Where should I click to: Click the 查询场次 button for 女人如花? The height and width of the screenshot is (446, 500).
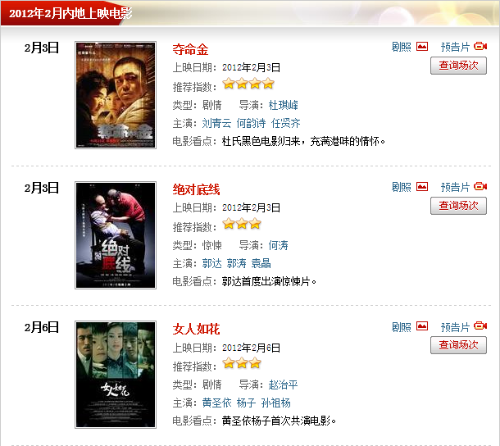click(458, 345)
